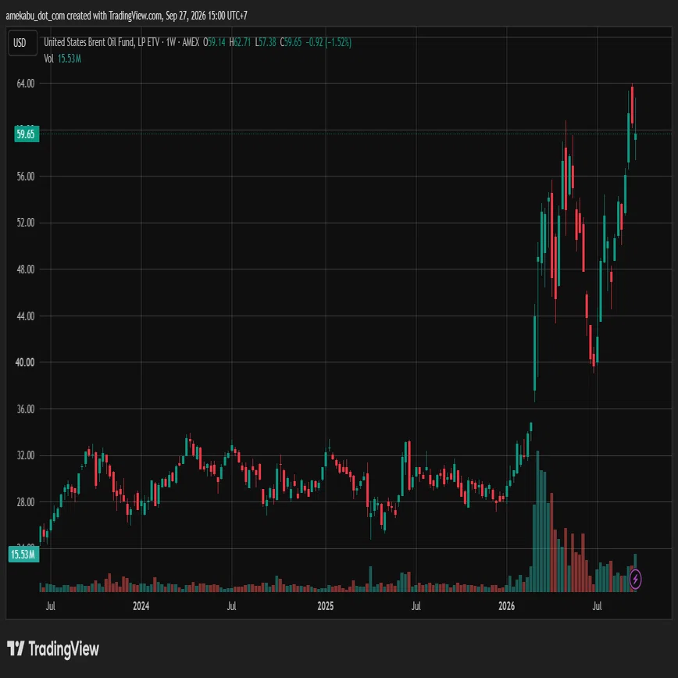Click the 2026 label on the time axis
The height and width of the screenshot is (678, 678).
click(506, 606)
